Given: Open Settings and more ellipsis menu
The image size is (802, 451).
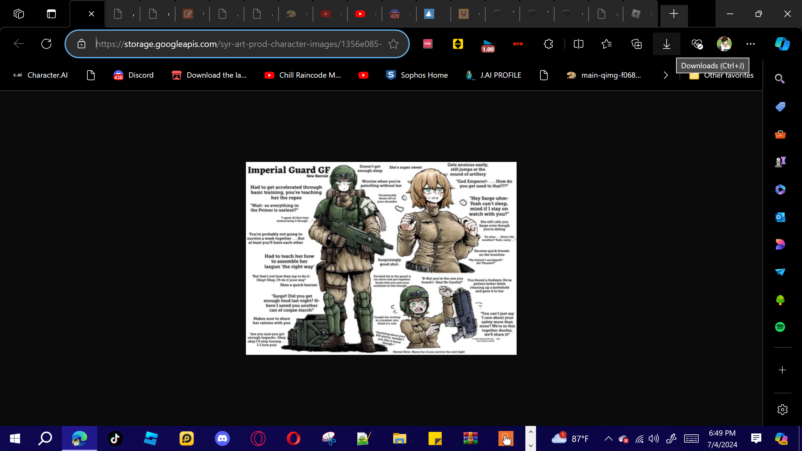Looking at the screenshot, I should [x=751, y=44].
